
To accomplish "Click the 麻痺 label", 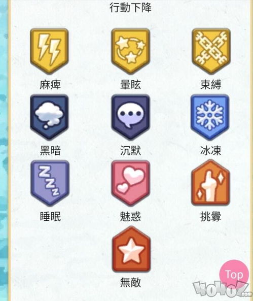I will tap(50, 85).
